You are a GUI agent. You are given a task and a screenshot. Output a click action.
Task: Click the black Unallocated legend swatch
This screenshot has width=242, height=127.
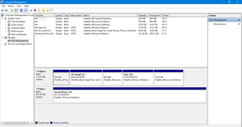[36, 123]
